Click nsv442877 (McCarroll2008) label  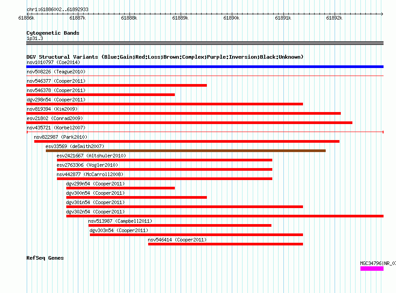(90, 174)
